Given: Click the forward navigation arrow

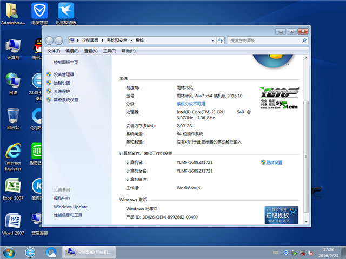Looking at the screenshot, I should 58,40.
